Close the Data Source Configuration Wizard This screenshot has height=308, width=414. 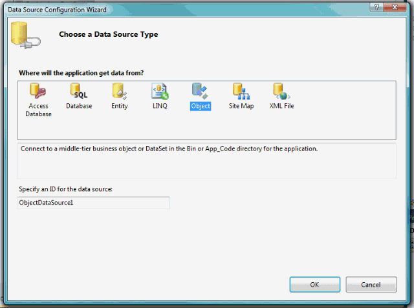395,7
